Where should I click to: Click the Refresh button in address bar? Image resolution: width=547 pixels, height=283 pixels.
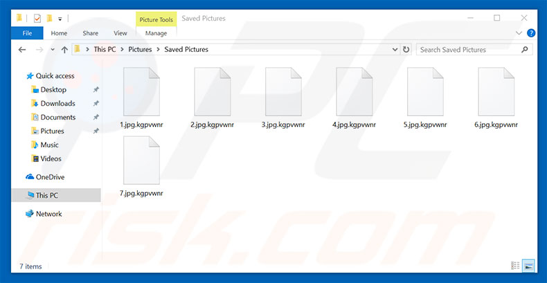406,50
